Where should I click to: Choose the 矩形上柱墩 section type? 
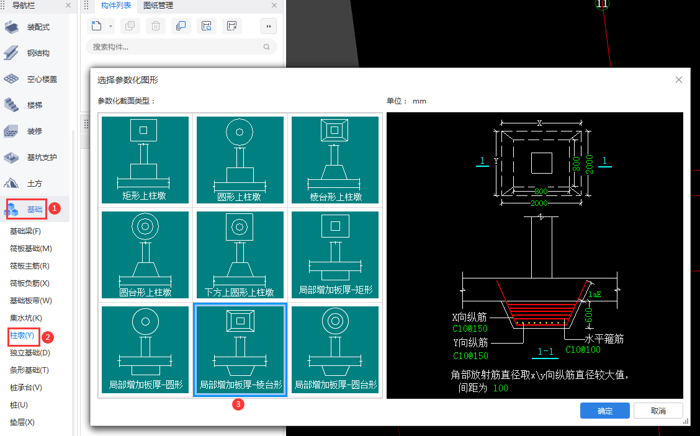click(145, 160)
